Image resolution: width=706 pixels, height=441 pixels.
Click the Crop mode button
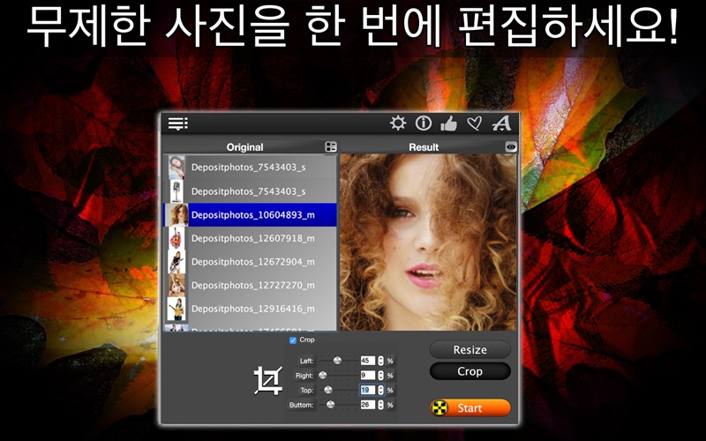click(x=470, y=371)
